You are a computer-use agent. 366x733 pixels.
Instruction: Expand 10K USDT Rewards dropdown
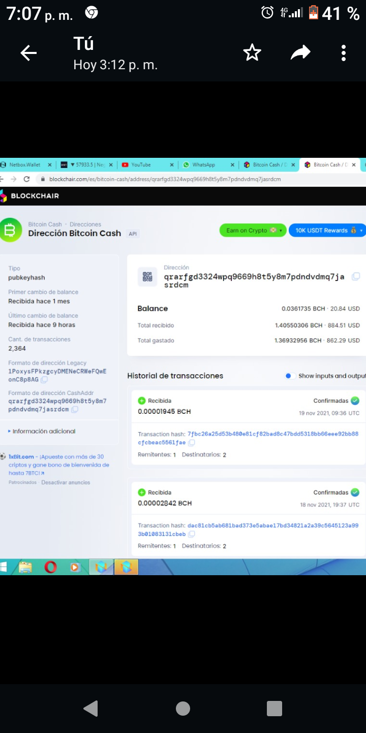327,230
